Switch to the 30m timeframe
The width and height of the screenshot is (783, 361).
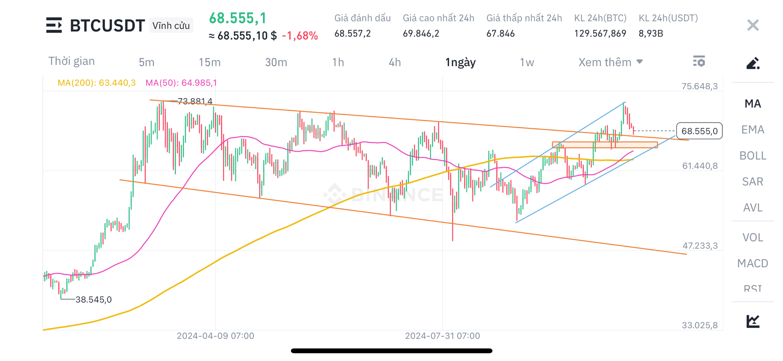click(x=276, y=62)
